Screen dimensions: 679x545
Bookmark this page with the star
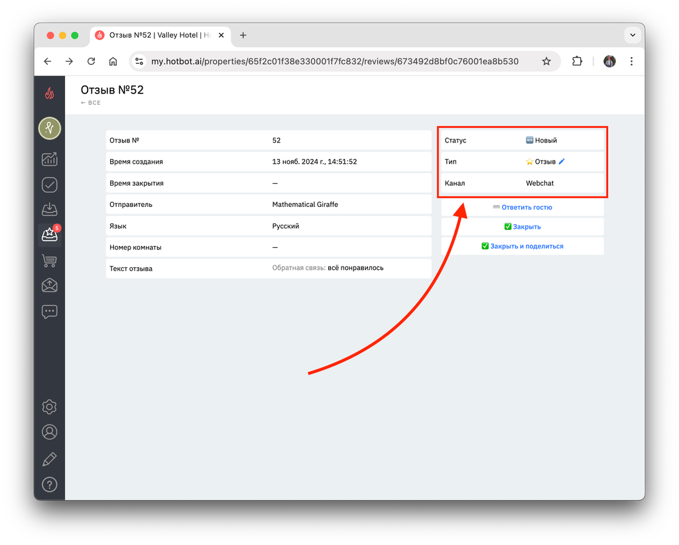(x=546, y=62)
